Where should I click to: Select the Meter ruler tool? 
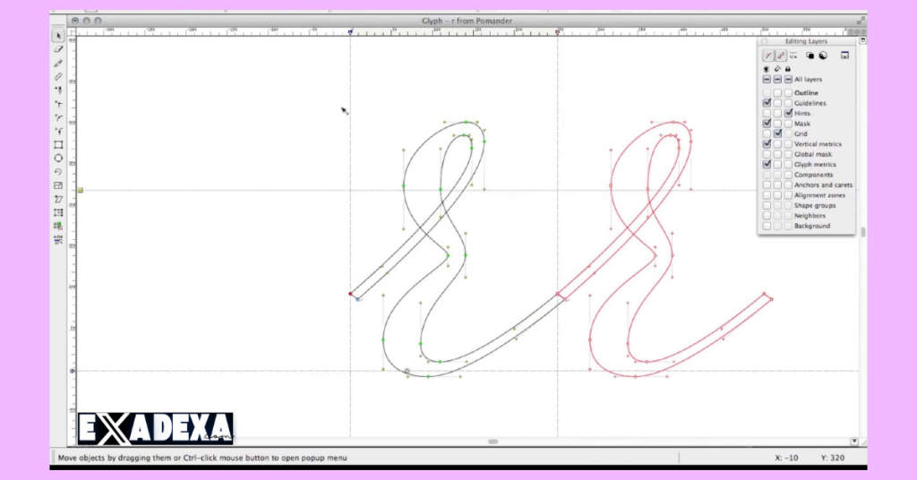coord(58,77)
